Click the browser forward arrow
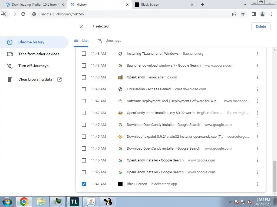The height and width of the screenshot is (207, 277). (x=15, y=14)
